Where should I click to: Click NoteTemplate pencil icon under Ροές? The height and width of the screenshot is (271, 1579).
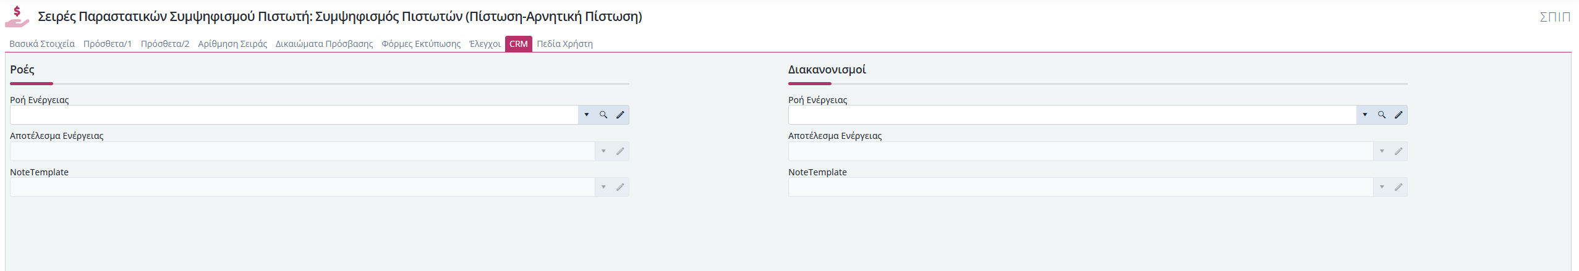pyautogui.click(x=620, y=187)
